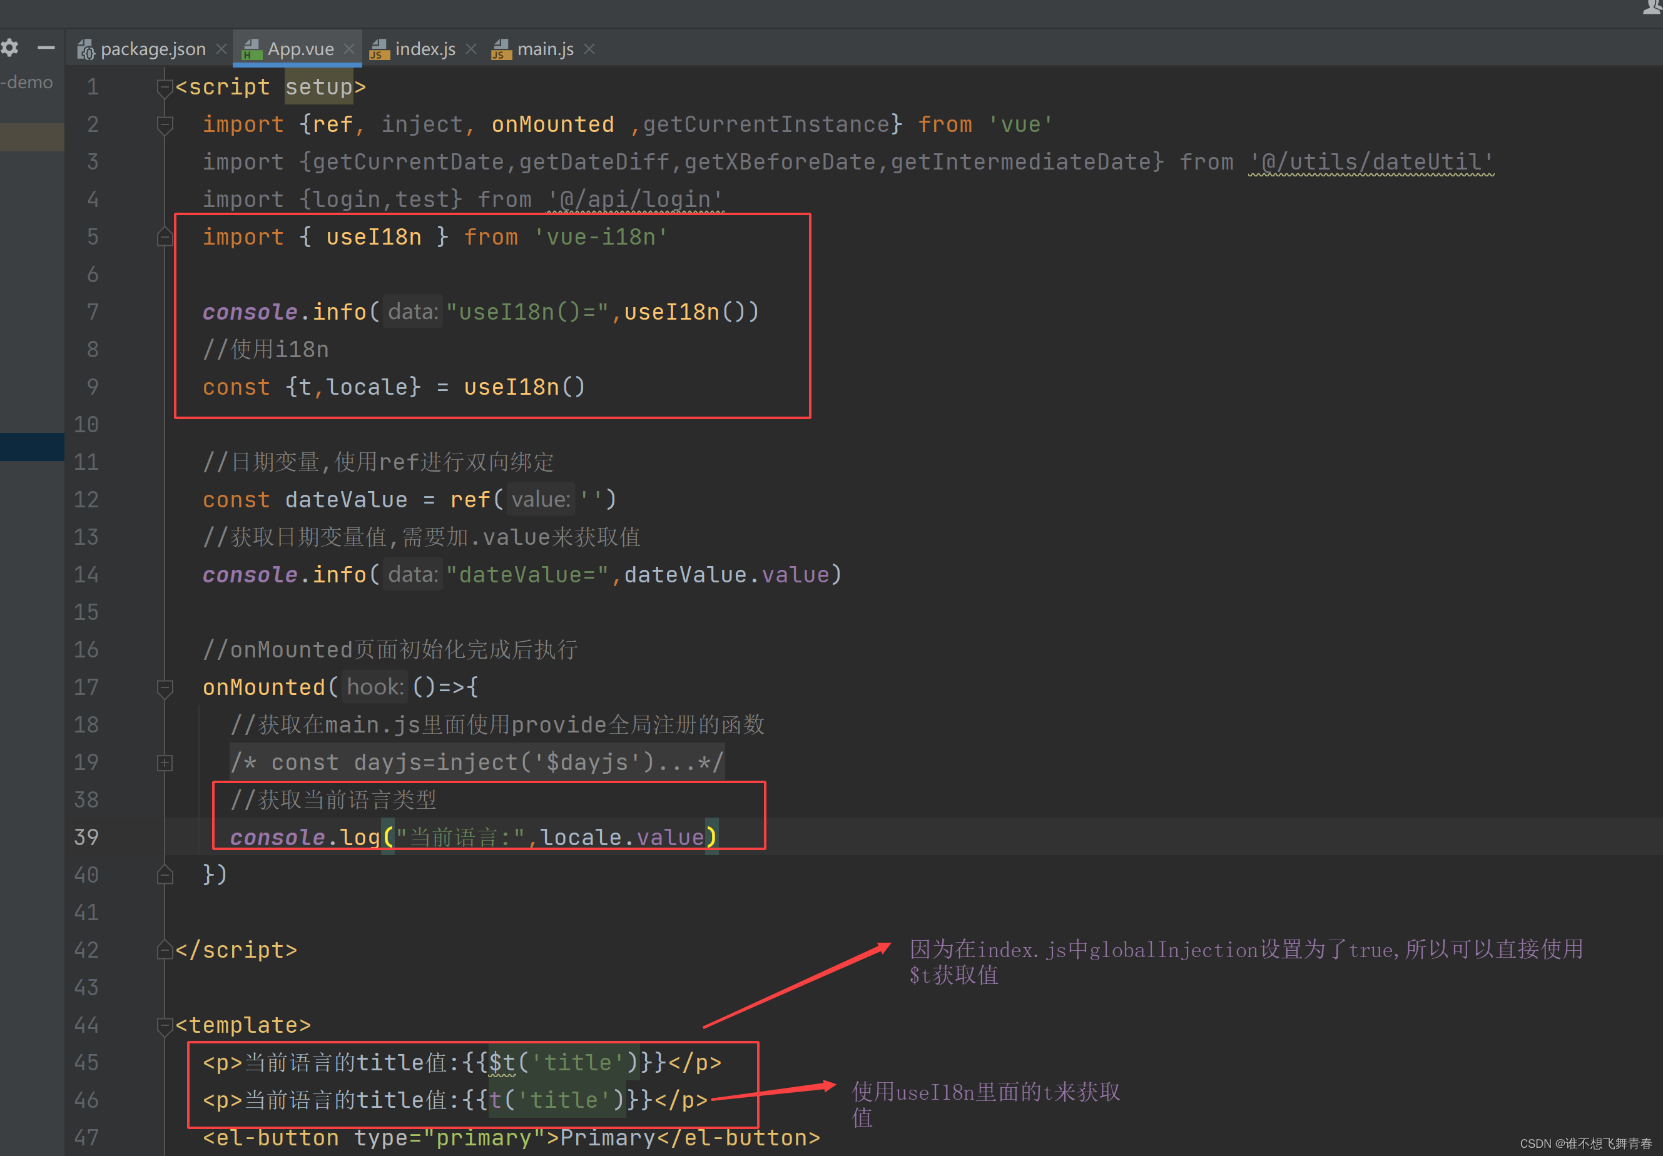
Task: Toggle the fold end marker on line 40
Action: tap(165, 875)
